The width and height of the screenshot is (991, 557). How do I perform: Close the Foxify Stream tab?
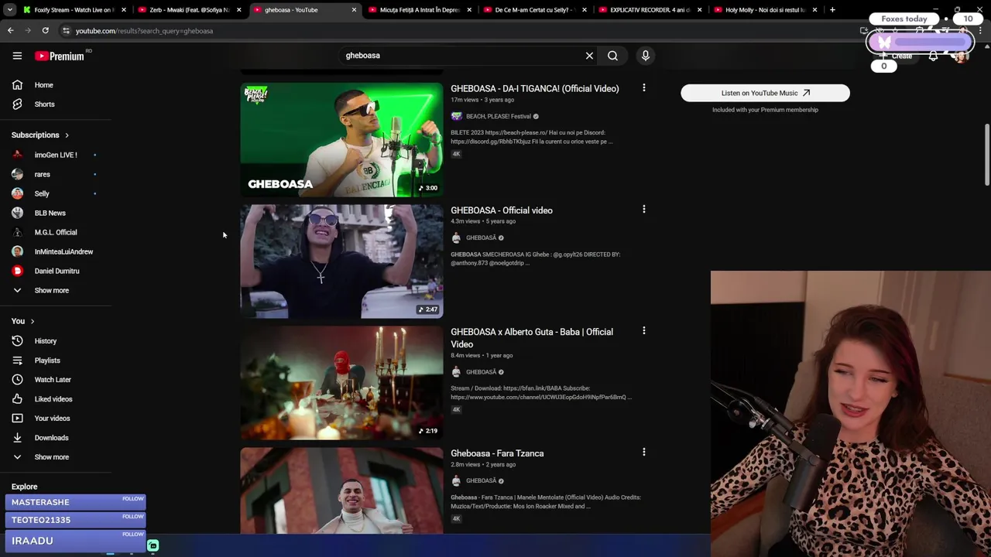(123, 10)
